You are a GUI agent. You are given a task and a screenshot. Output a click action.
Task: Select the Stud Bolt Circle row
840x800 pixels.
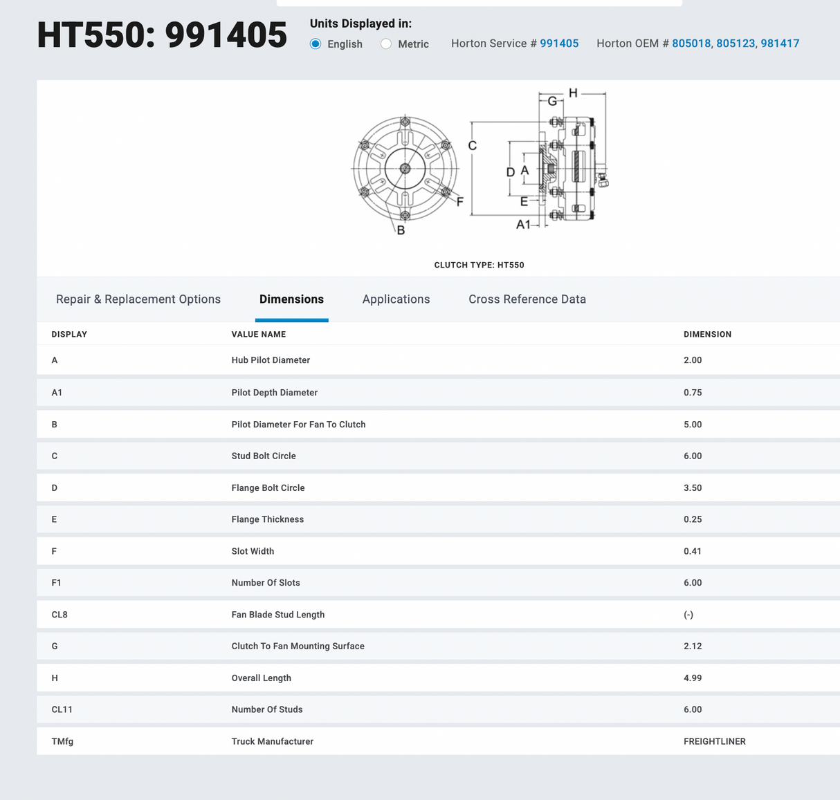[x=264, y=456]
